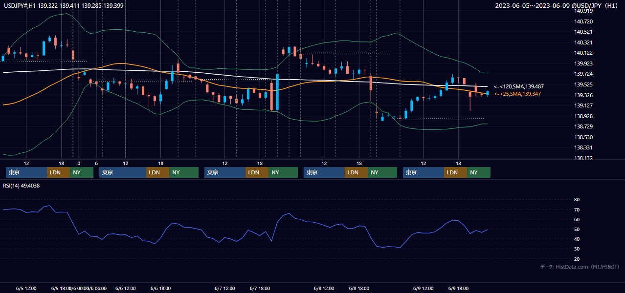Screen dimensions: 625x293
Task: Click the 139.127 price axis label
Action: [x=583, y=106]
